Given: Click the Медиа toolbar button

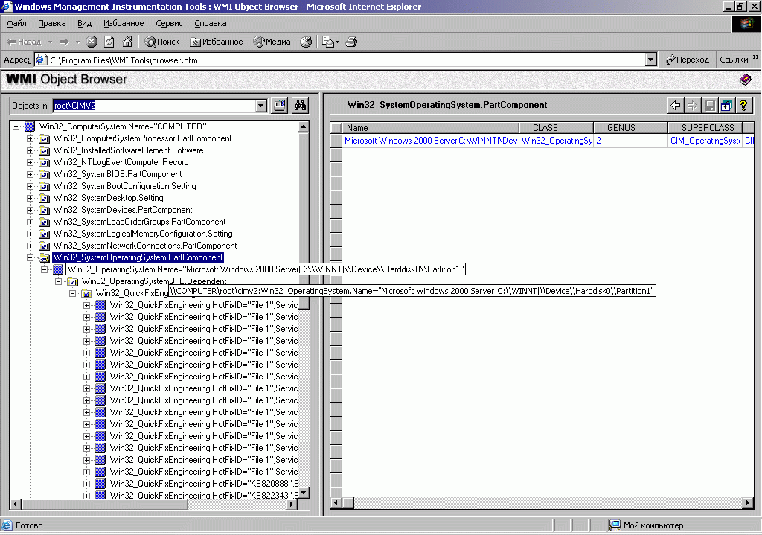Looking at the screenshot, I should pos(272,42).
